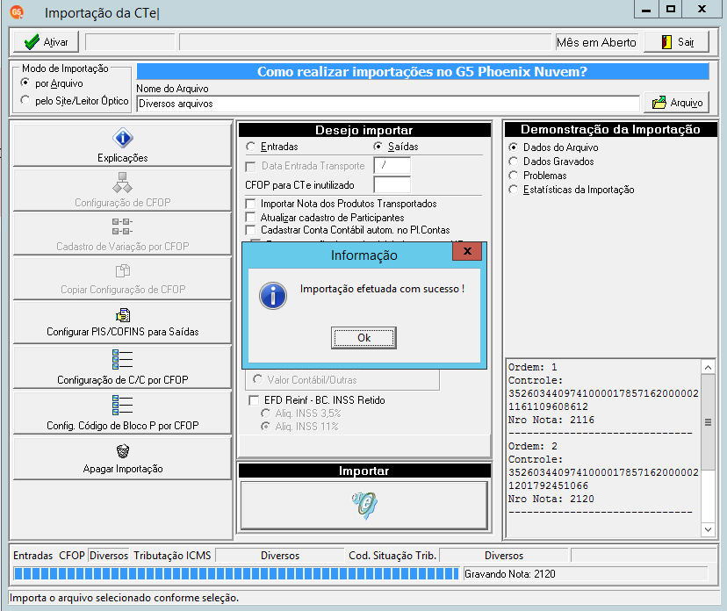Select Estatísticas da Importação view
The width and height of the screenshot is (727, 611).
513,189
